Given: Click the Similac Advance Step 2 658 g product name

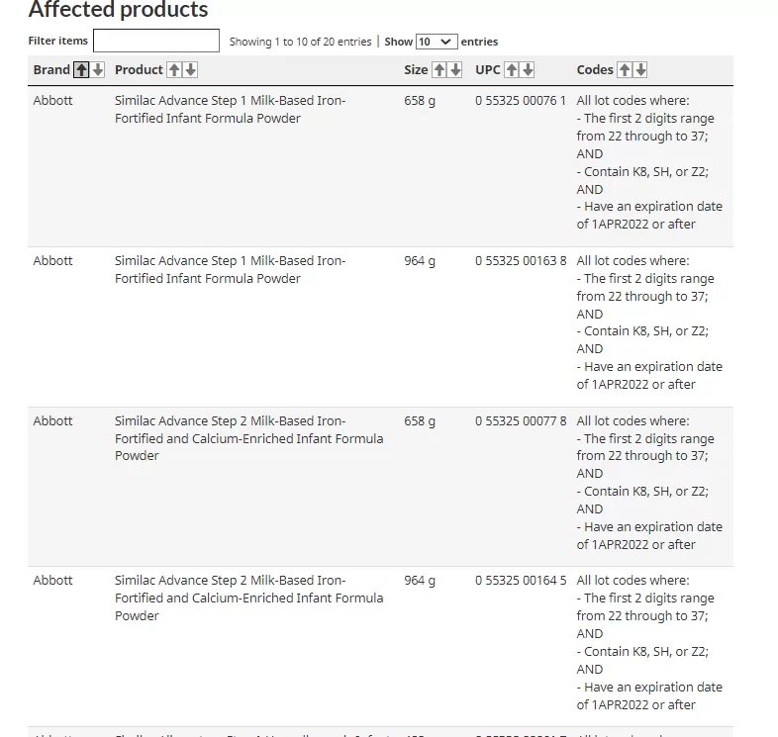Looking at the screenshot, I should click(x=249, y=438).
